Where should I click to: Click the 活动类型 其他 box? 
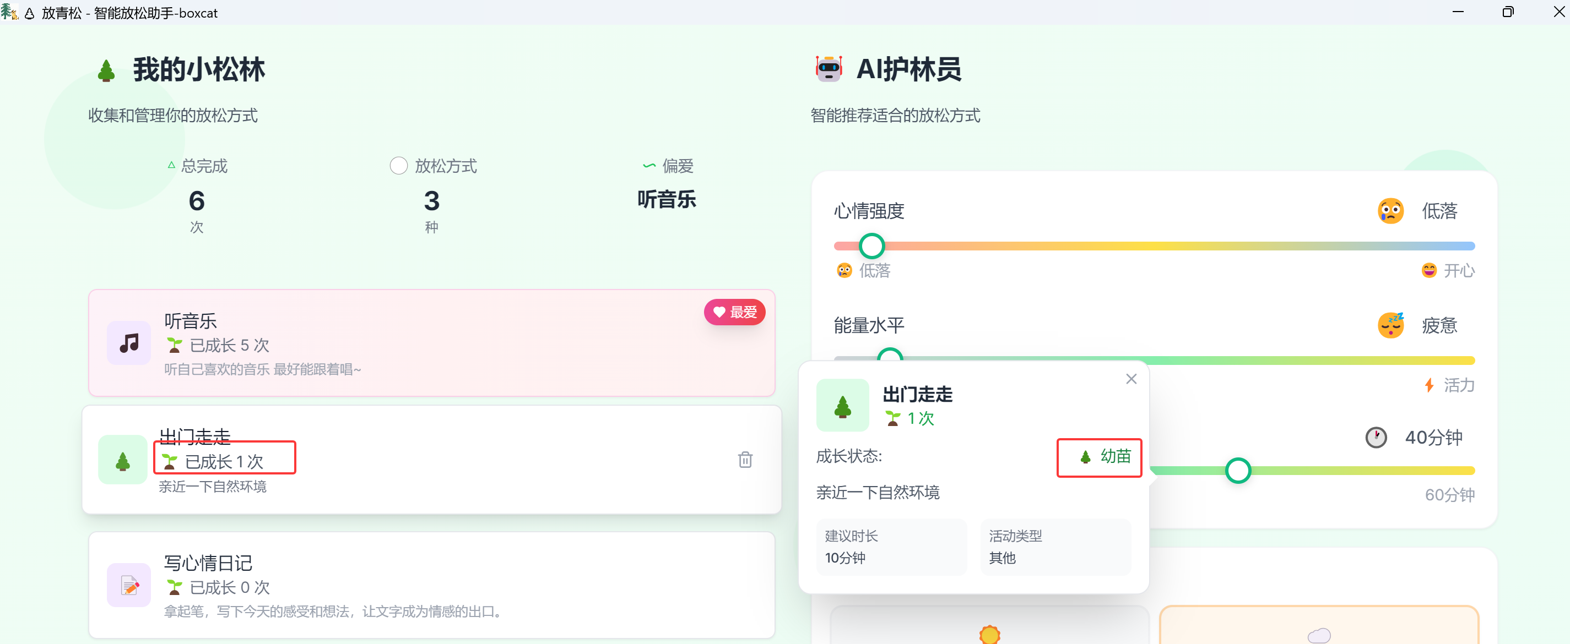tap(1055, 547)
